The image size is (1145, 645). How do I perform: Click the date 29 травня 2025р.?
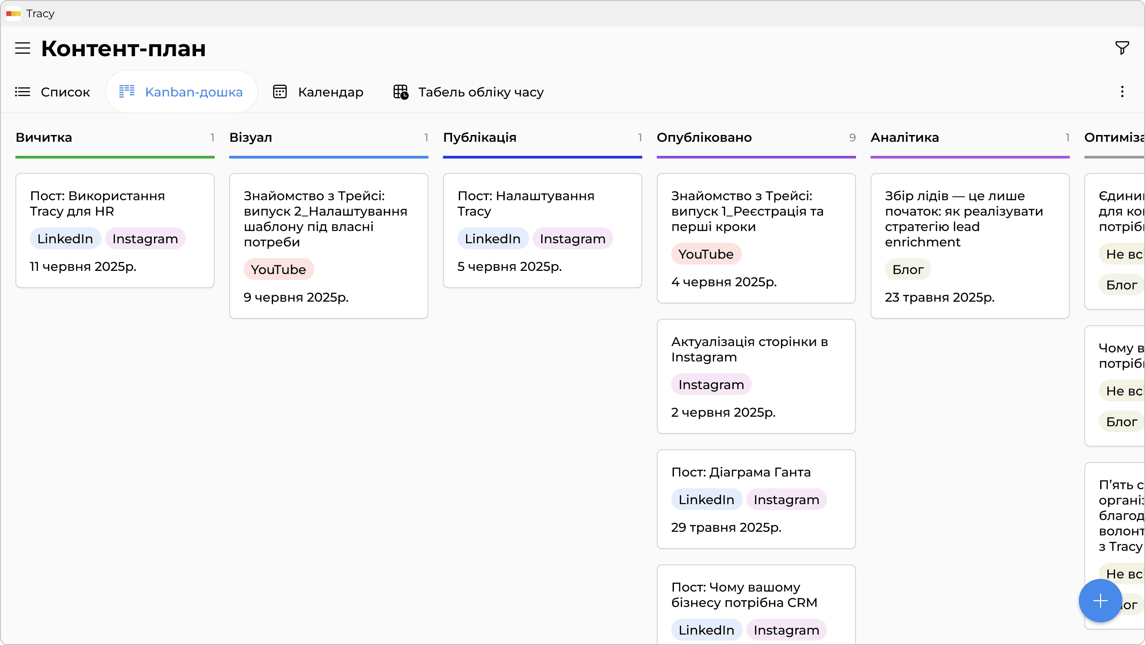click(726, 527)
